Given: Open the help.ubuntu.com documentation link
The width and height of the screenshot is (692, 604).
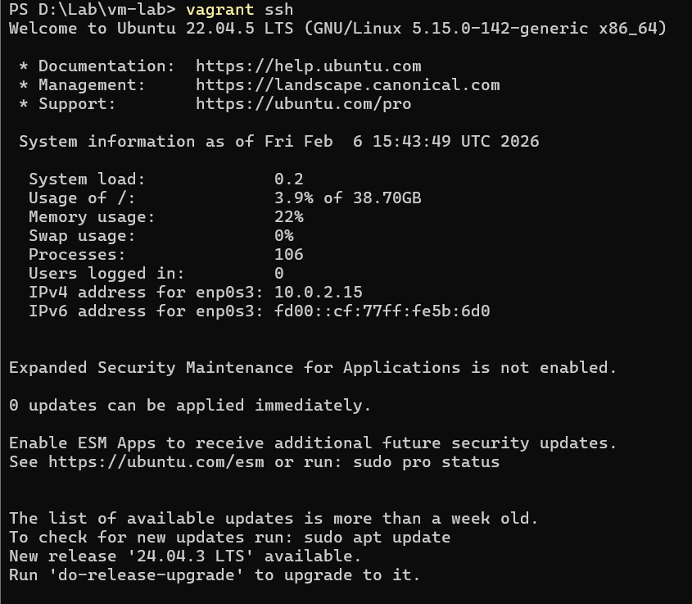Looking at the screenshot, I should (x=308, y=66).
